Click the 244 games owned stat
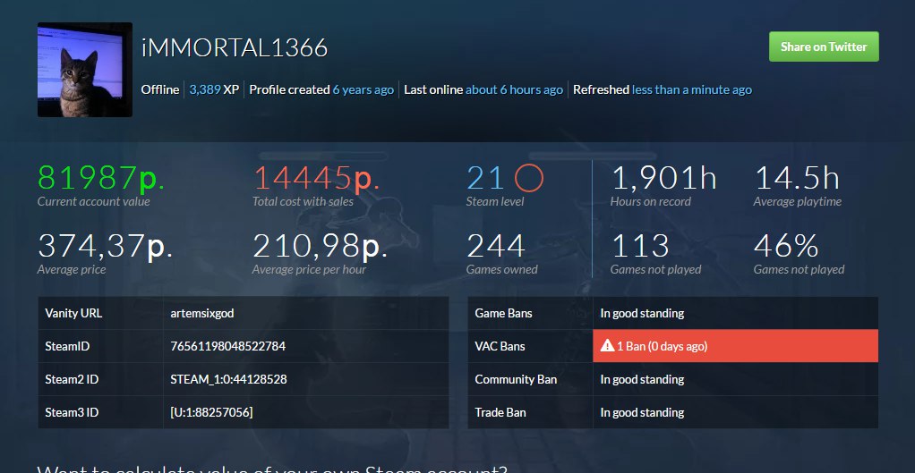This screenshot has height=473, width=915. click(x=495, y=246)
